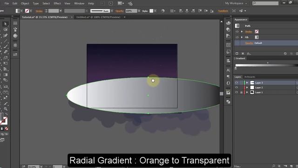Click Add New Effect fx button
Screen dimensions: 298x168
point(249,54)
